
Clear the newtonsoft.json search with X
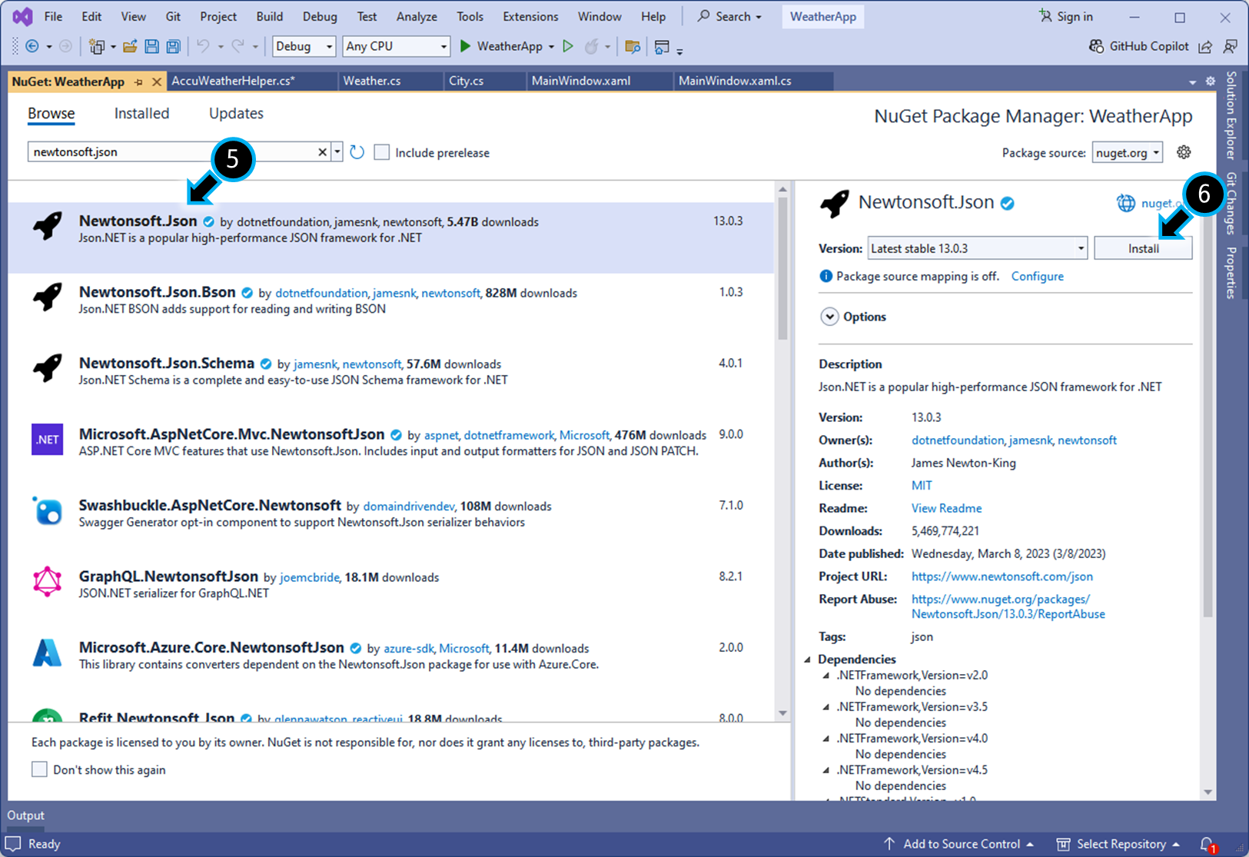tap(323, 152)
